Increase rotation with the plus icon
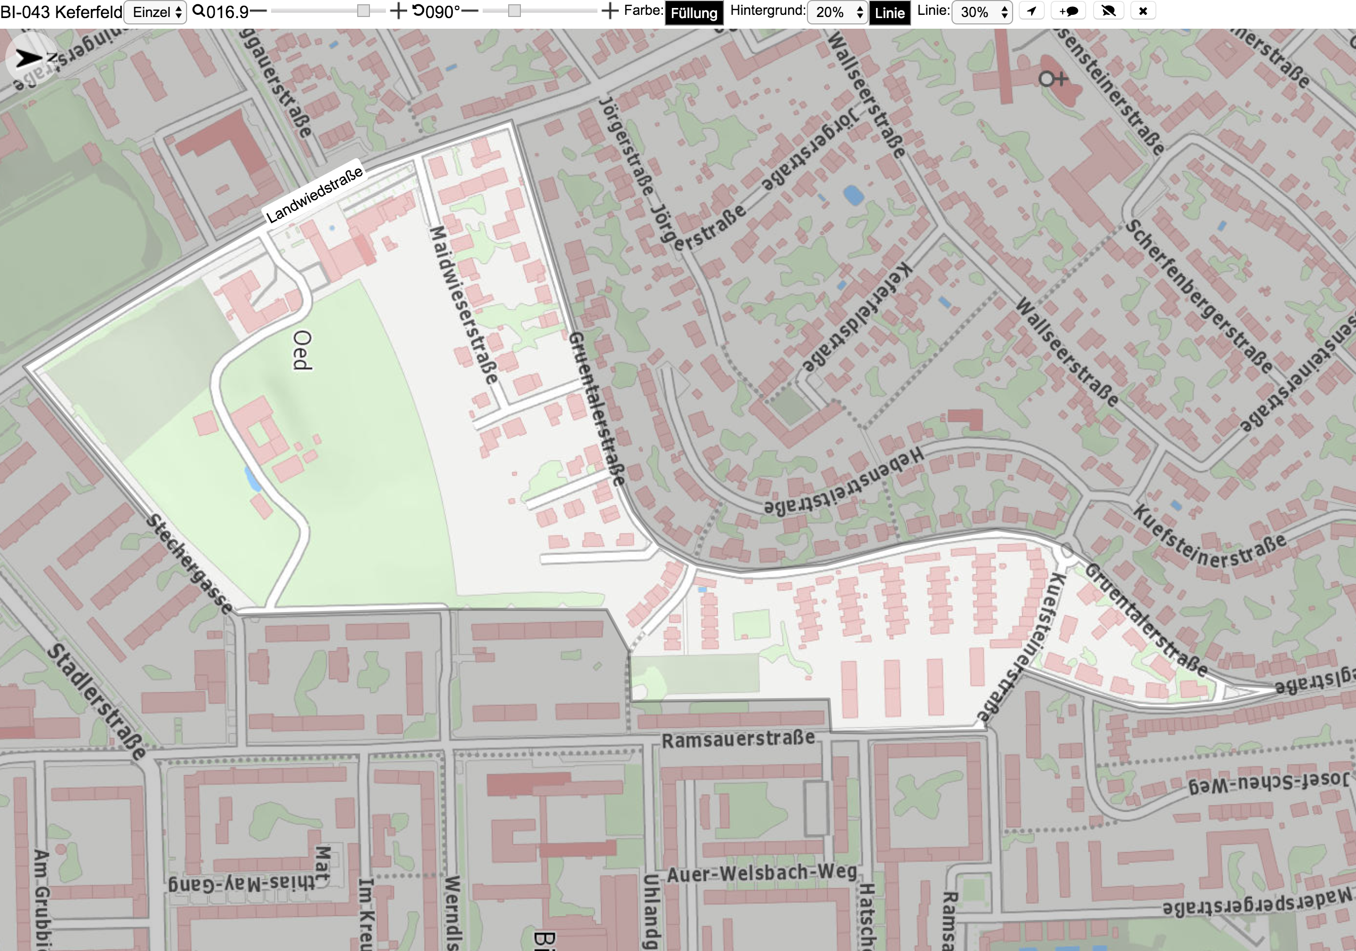1356x951 pixels. pos(610,11)
